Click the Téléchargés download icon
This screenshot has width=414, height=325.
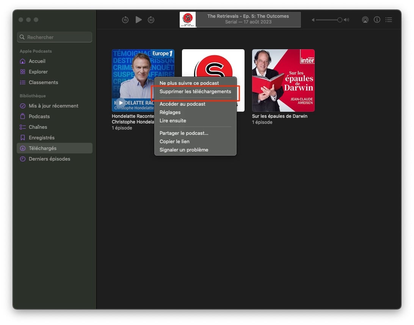[23, 148]
